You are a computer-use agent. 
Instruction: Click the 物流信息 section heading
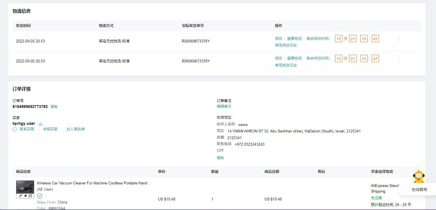click(x=22, y=11)
